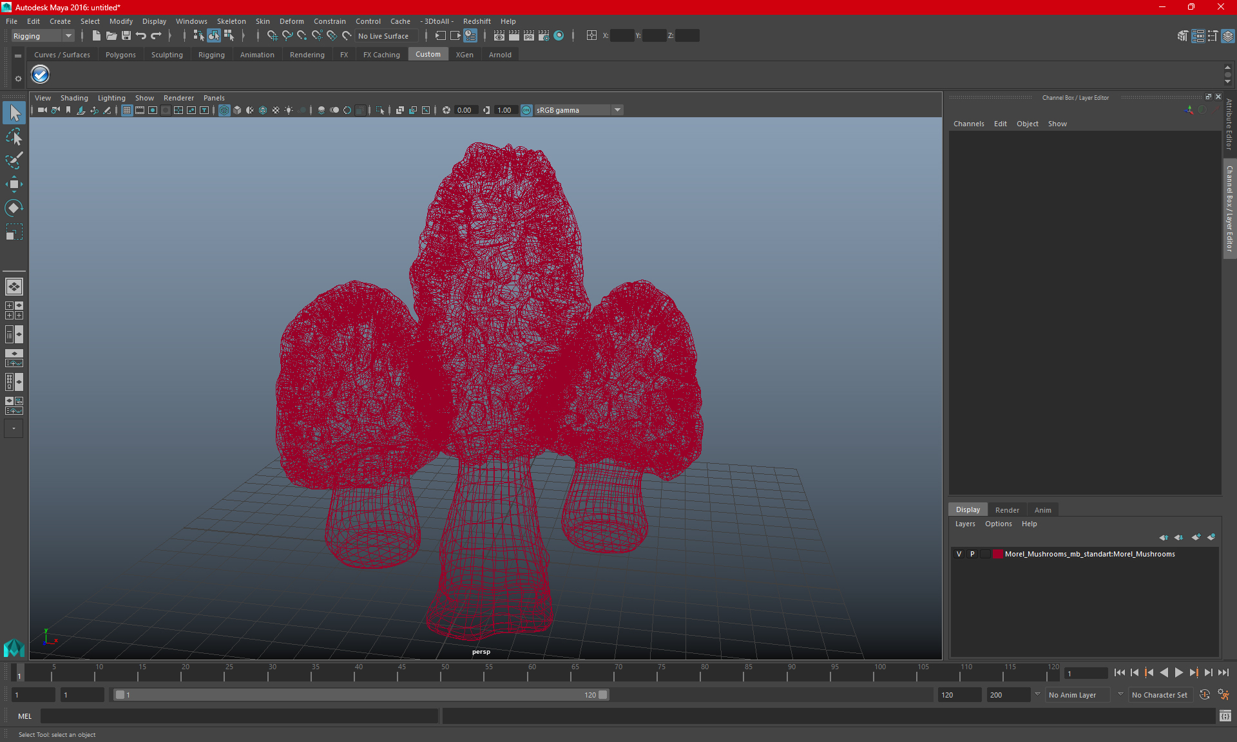1237x742 pixels.
Task: Choose the Scale tool
Action: [x=14, y=232]
